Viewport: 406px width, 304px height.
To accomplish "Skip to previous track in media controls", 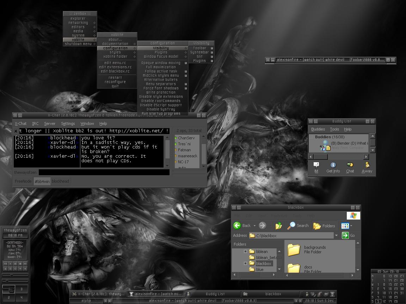I will point(5,264).
